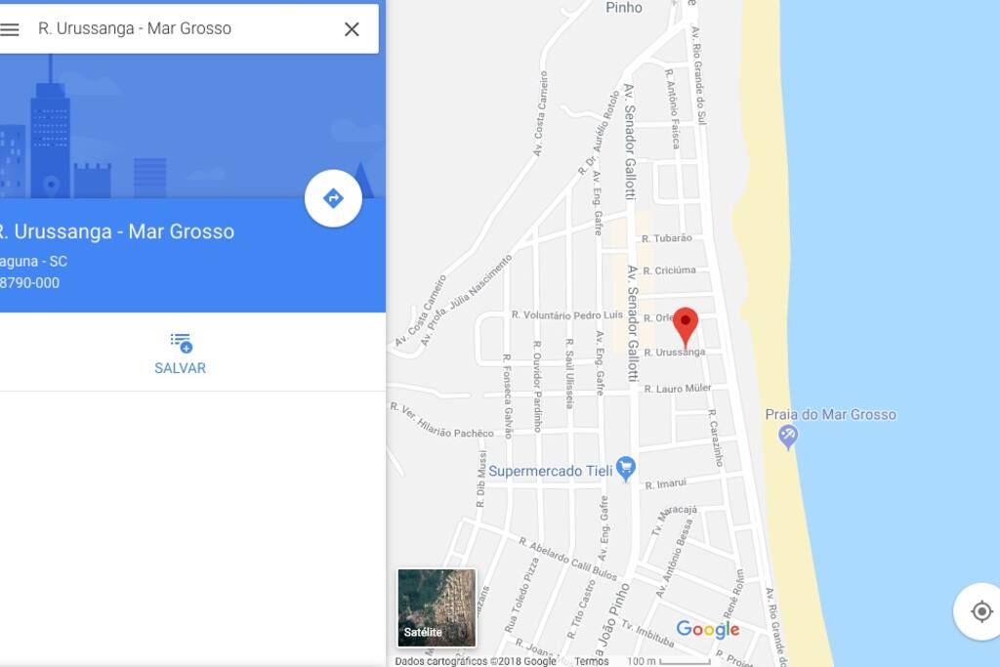Center map on my location button
The width and height of the screenshot is (1000, 667).
[x=980, y=611]
